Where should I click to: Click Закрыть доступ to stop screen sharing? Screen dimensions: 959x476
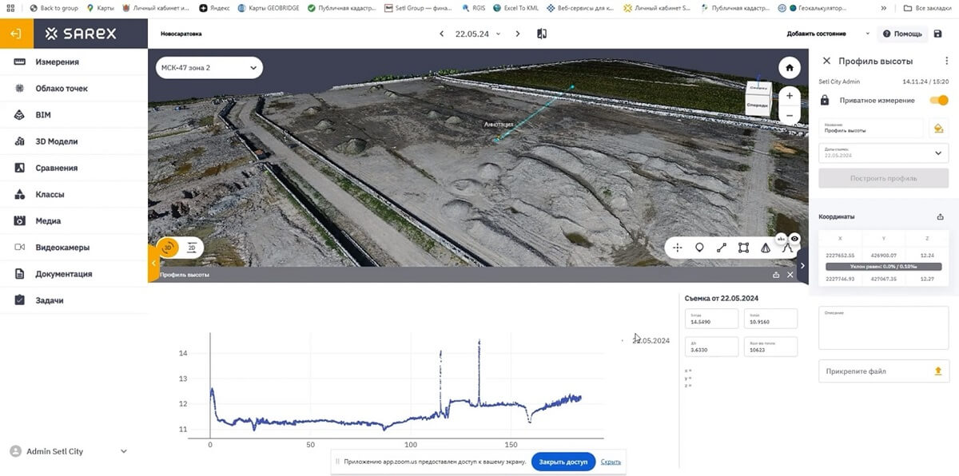click(563, 462)
